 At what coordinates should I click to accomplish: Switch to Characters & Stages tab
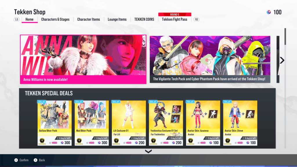[x=55, y=19]
